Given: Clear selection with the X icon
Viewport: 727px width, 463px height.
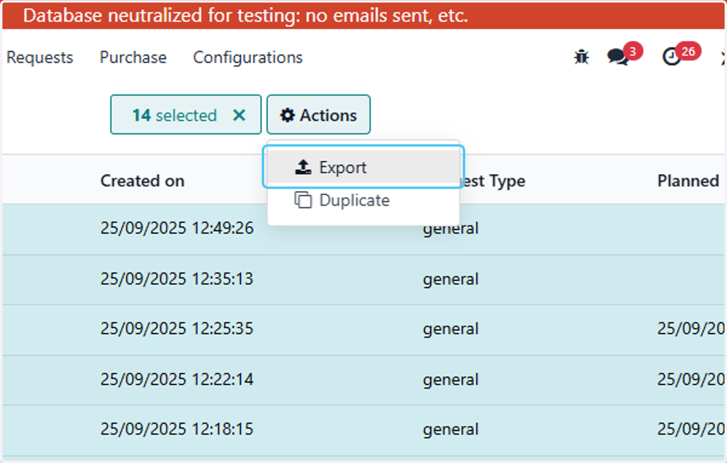Looking at the screenshot, I should [x=239, y=115].
